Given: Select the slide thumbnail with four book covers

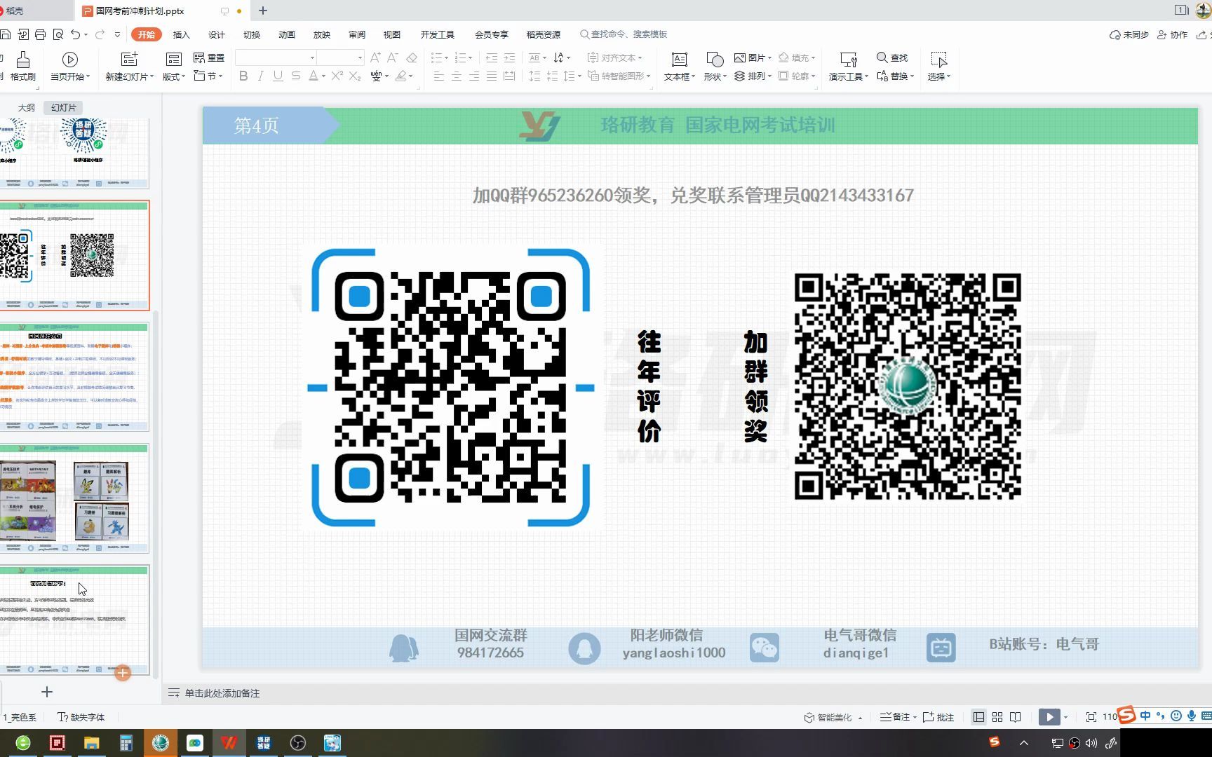Looking at the screenshot, I should tap(74, 498).
